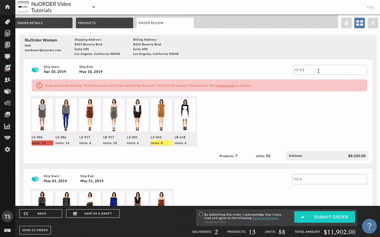
Task: Open the cash payments icon in the sidebar
Action: point(7,103)
